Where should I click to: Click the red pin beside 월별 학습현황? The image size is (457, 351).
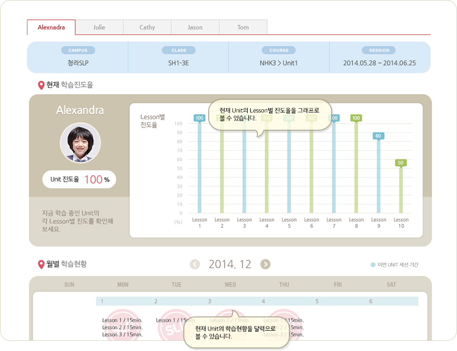coord(41,265)
